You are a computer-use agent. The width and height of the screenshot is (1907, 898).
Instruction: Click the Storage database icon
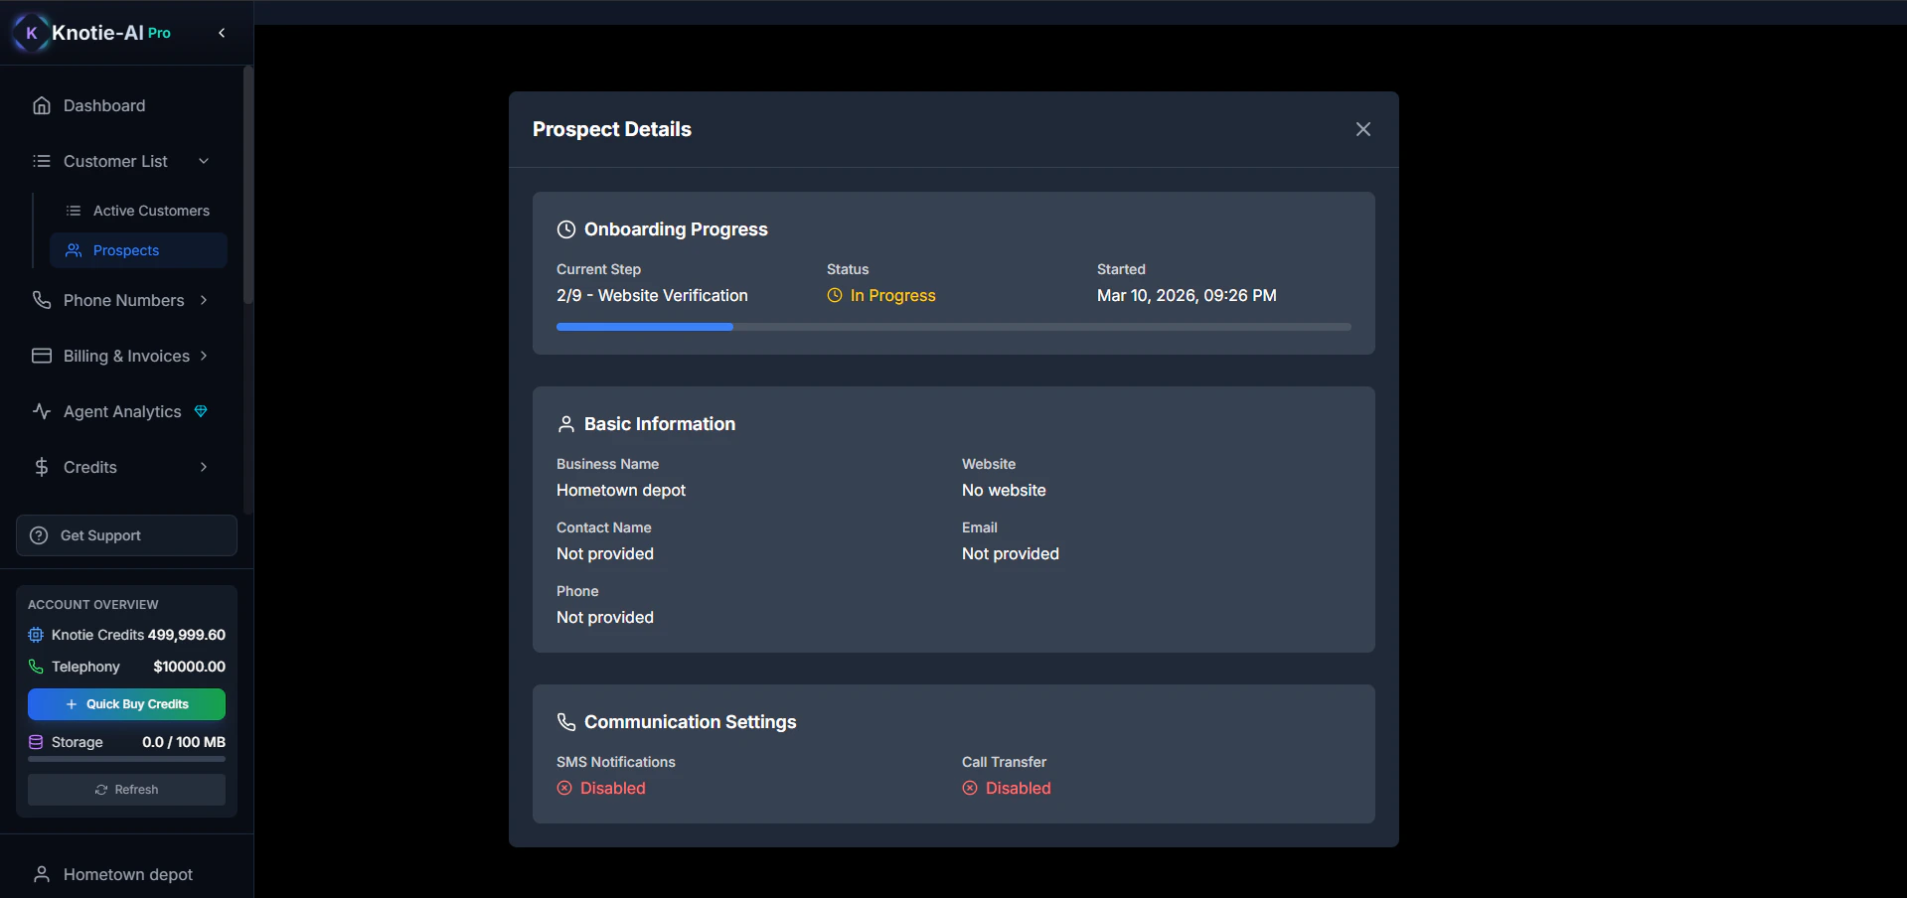pyautogui.click(x=36, y=742)
